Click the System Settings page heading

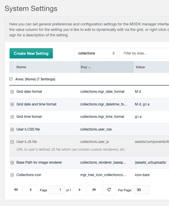(31, 9)
